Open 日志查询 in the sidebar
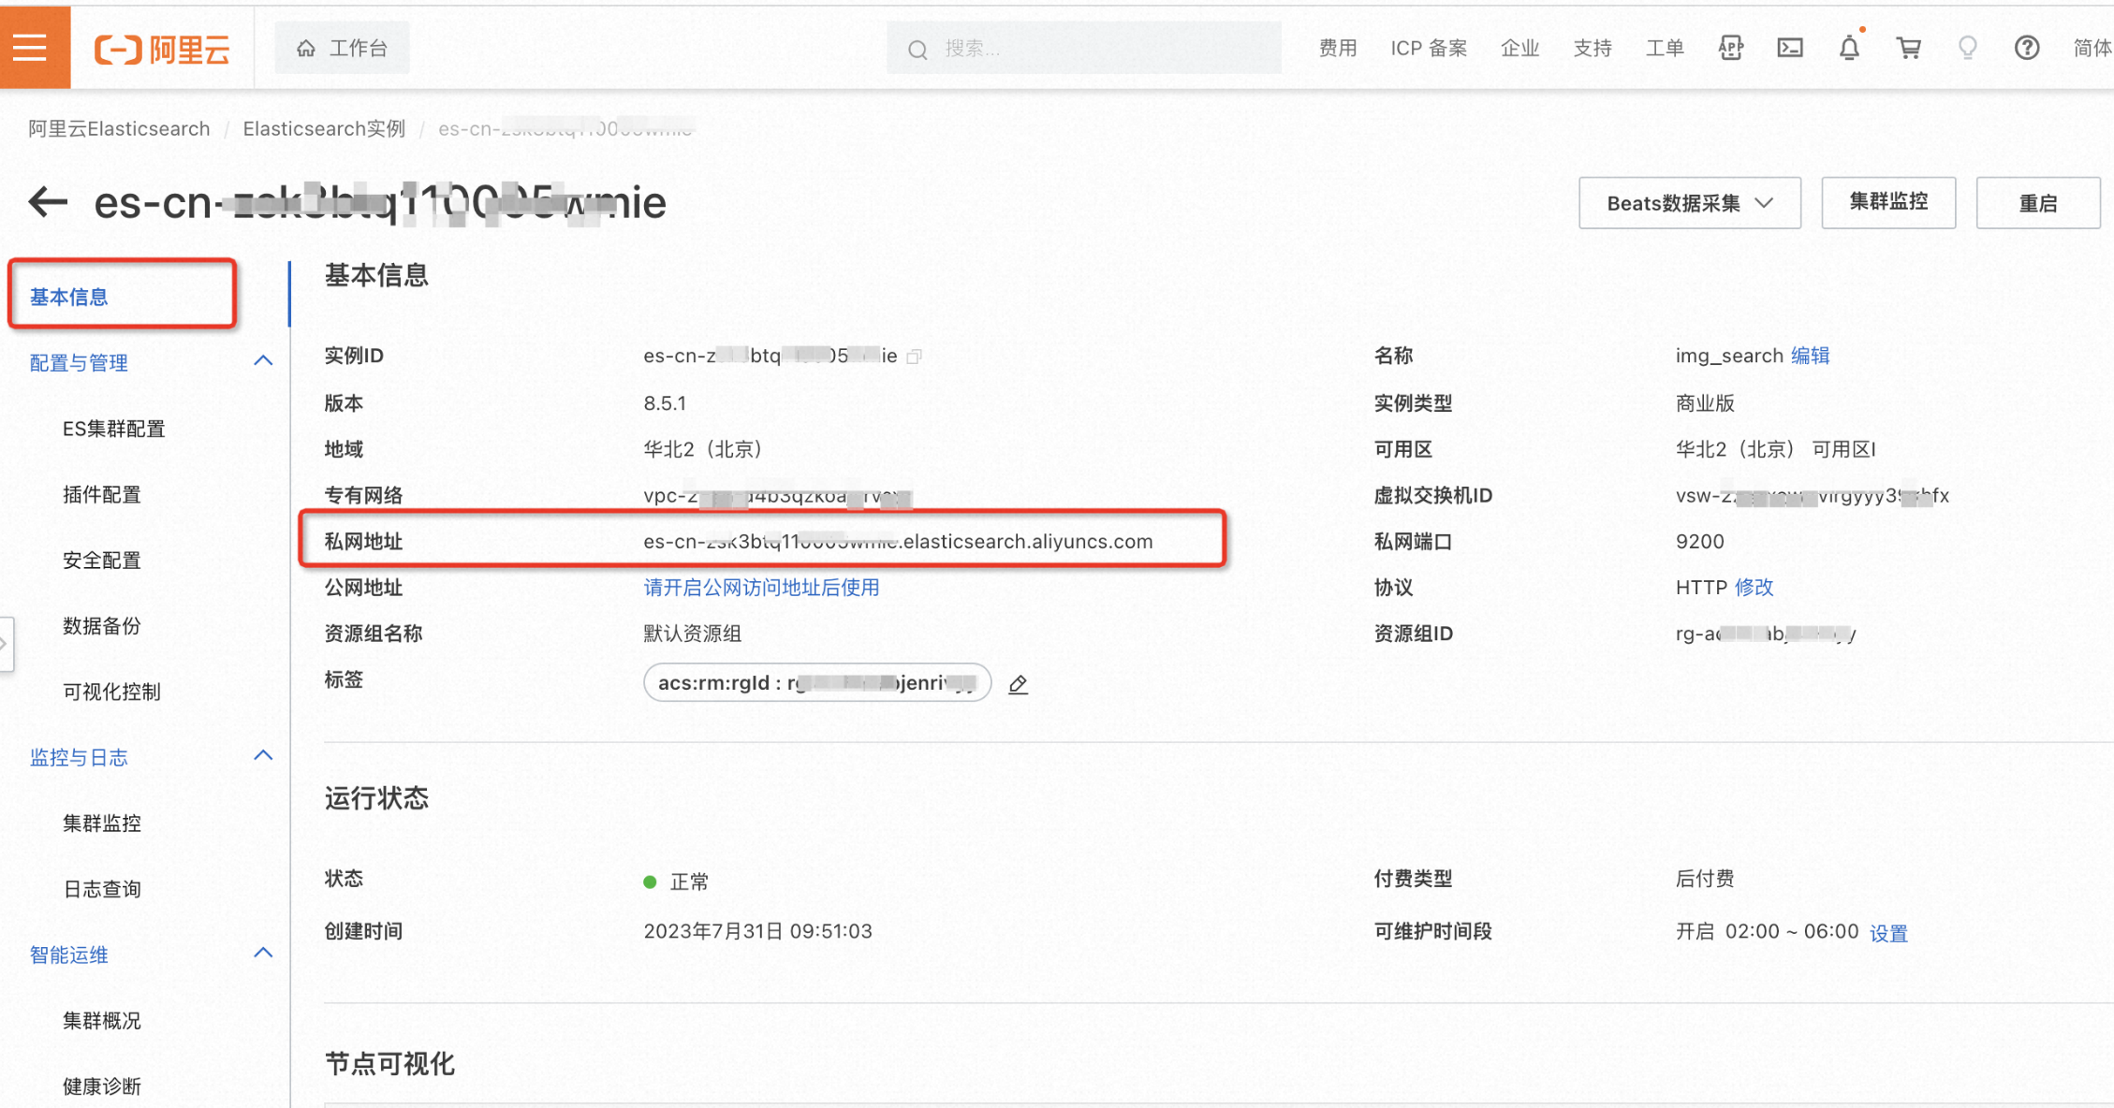This screenshot has height=1108, width=2114. pyautogui.click(x=102, y=888)
